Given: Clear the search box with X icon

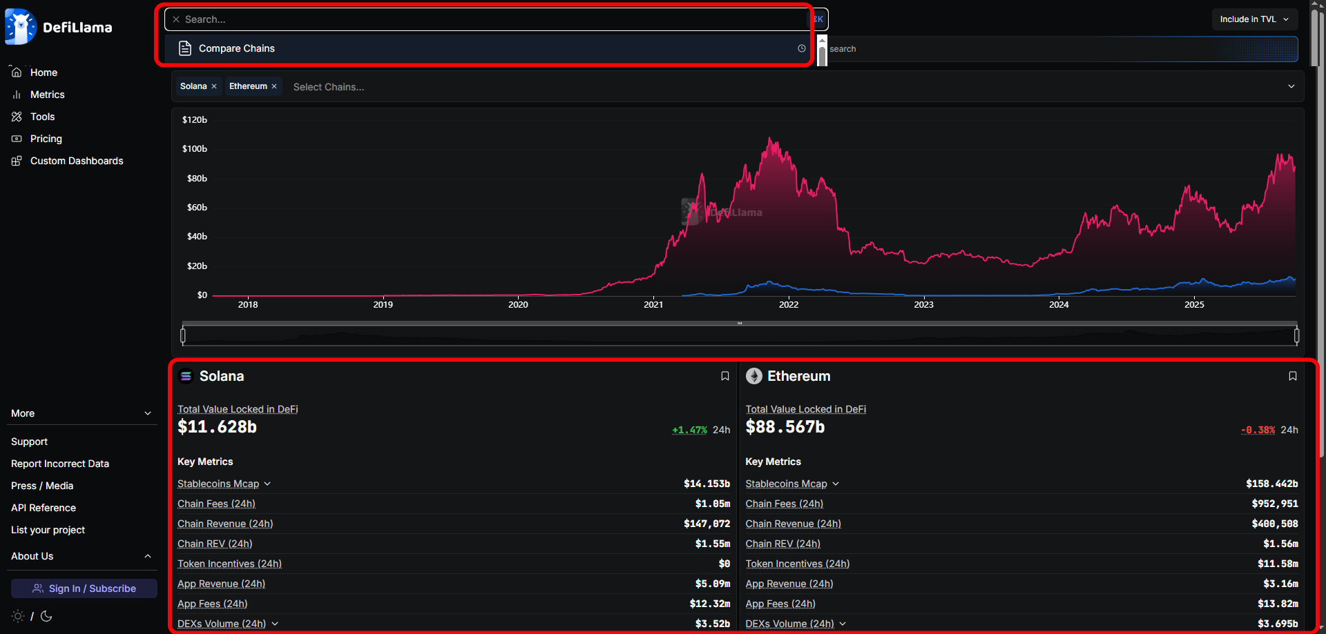Looking at the screenshot, I should [x=176, y=19].
